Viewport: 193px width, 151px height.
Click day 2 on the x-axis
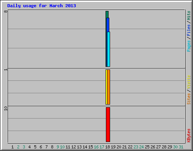[x=18, y=147]
